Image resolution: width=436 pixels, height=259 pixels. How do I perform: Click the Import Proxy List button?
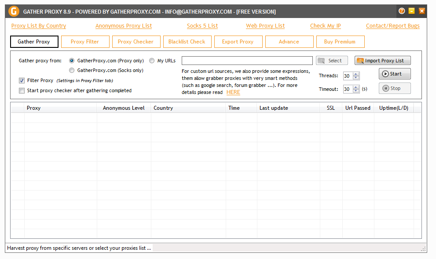click(x=383, y=61)
